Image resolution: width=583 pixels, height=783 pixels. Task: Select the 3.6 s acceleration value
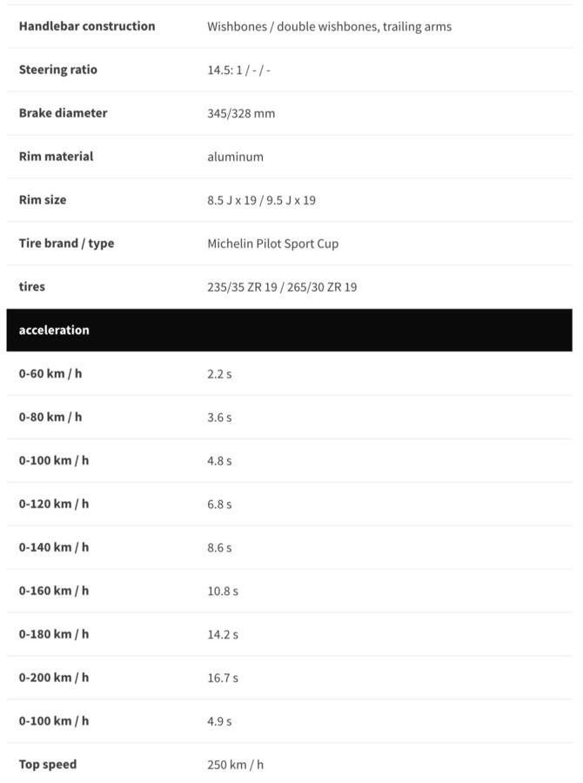pyautogui.click(x=219, y=418)
